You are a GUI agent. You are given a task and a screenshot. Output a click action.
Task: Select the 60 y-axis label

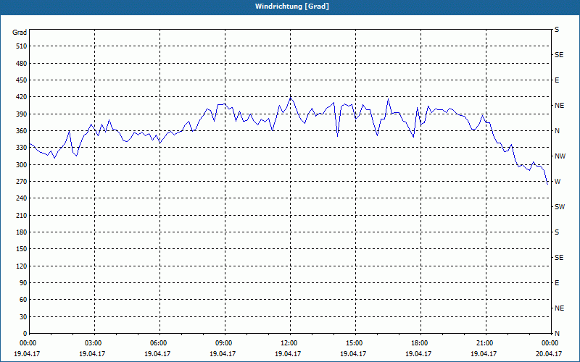click(23, 300)
